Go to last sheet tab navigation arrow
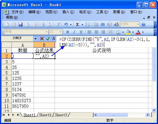 click(x=18, y=115)
